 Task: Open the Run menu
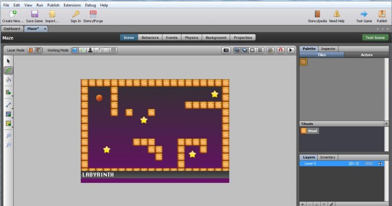(39, 5)
